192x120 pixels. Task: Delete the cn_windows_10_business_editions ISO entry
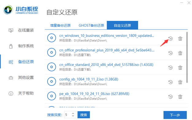tap(180, 39)
